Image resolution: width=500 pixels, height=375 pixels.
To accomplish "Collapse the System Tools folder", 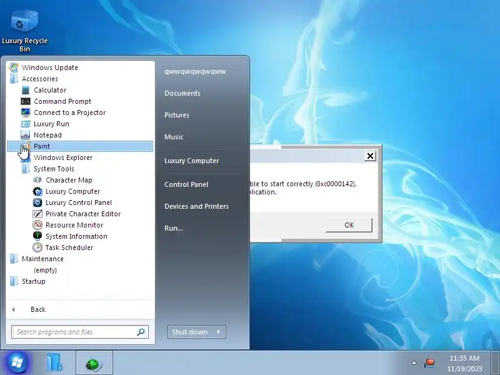I will coord(54,169).
